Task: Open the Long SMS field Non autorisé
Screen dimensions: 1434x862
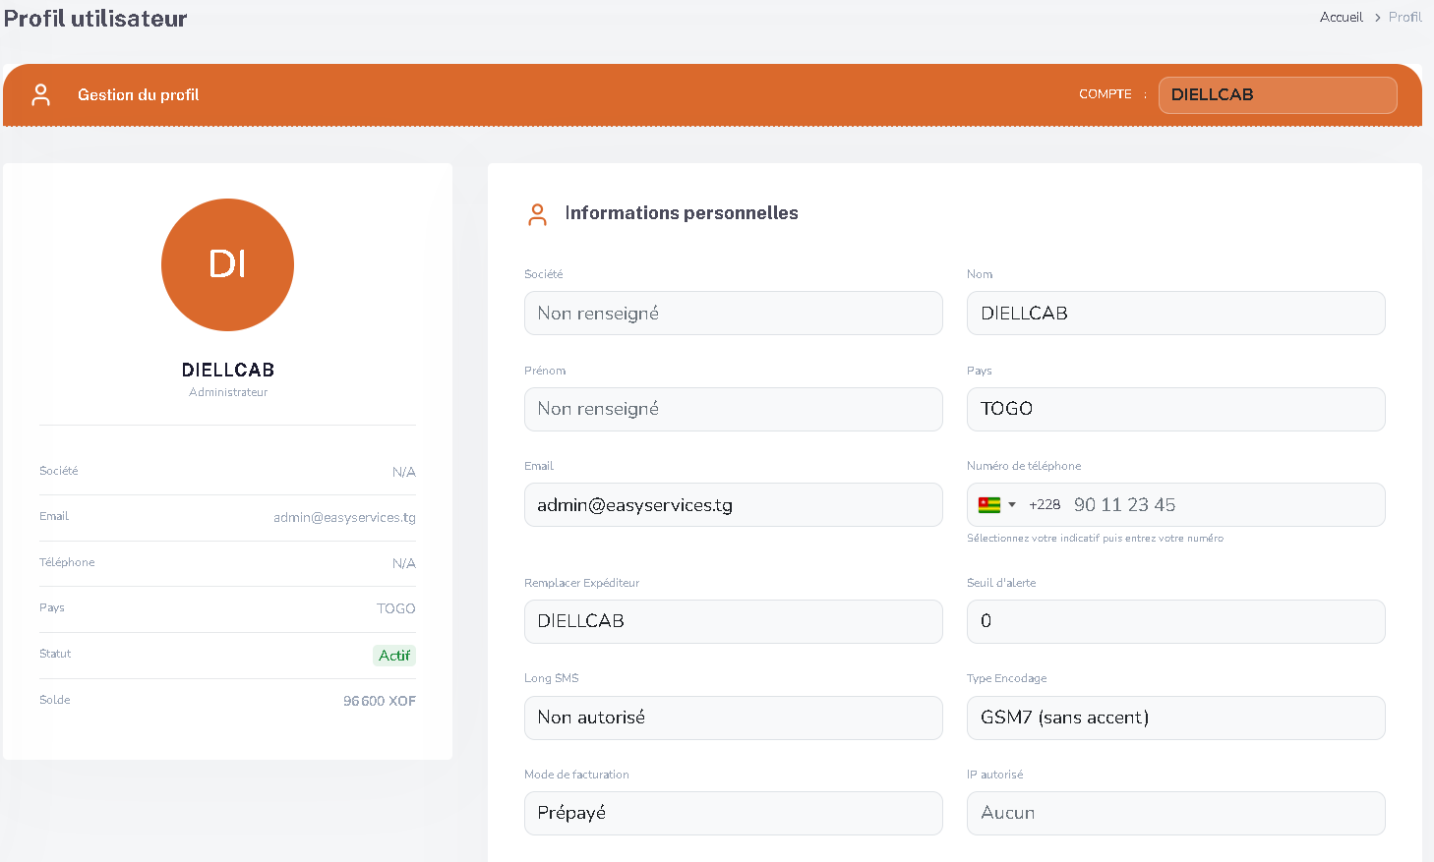Action: pyautogui.click(x=734, y=718)
